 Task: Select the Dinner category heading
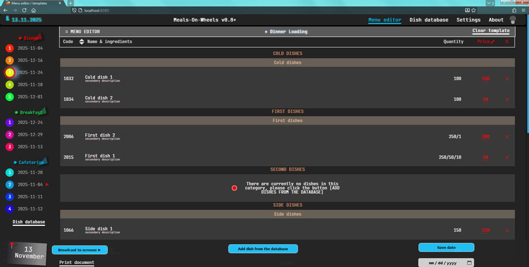coord(31,38)
